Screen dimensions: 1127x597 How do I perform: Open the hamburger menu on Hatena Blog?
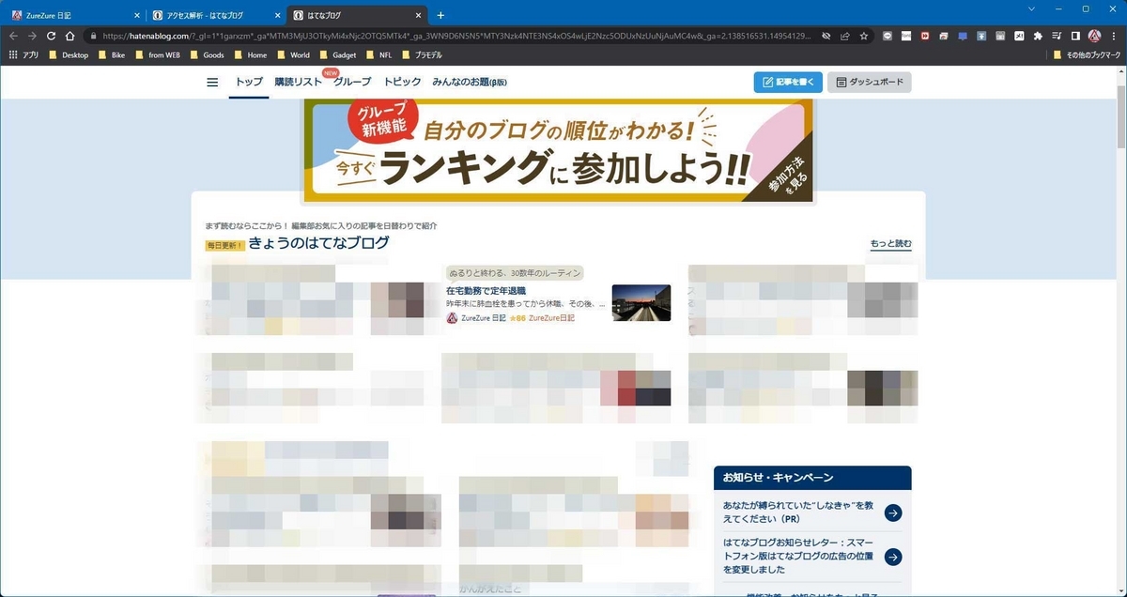212,83
